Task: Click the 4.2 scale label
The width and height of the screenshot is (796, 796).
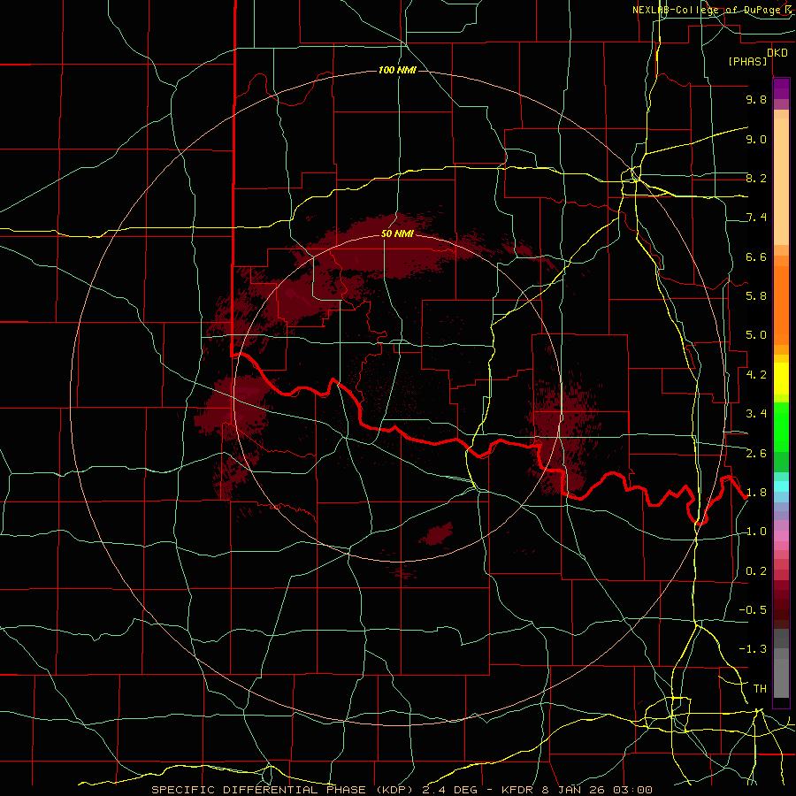Action: point(756,375)
